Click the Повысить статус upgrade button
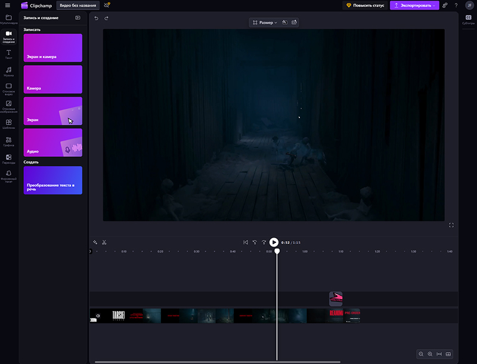 (365, 5)
